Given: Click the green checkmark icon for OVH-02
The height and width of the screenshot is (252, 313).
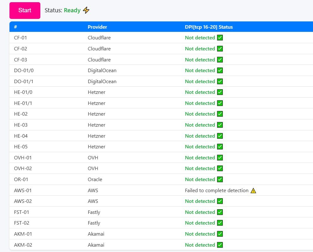Looking at the screenshot, I should point(220,169).
